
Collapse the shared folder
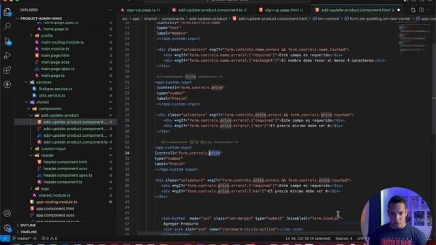click(x=27, y=102)
